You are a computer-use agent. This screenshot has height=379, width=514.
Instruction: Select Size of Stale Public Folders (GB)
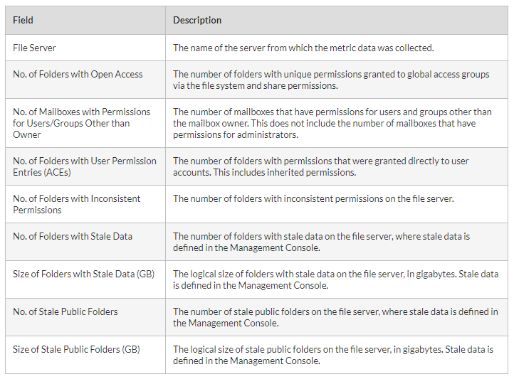(x=76, y=349)
